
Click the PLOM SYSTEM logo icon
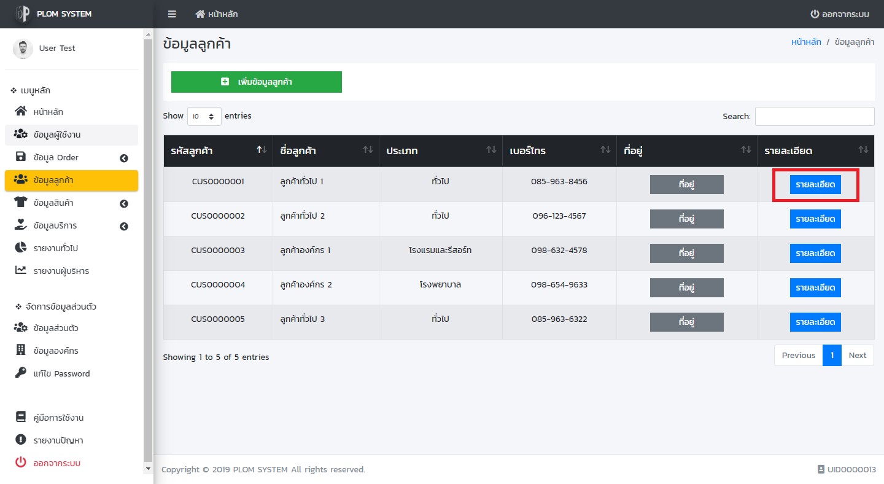click(23, 14)
